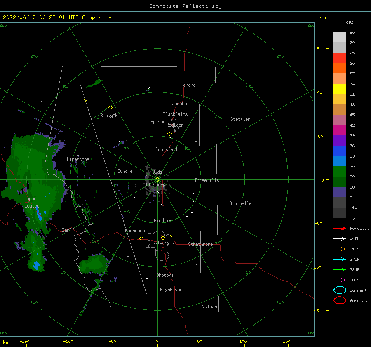Click the Lake Louise label on the map

pyautogui.click(x=32, y=203)
